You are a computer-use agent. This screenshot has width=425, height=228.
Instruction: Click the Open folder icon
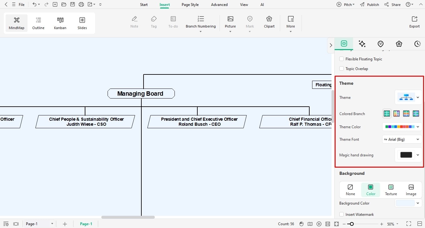(x=64, y=4)
